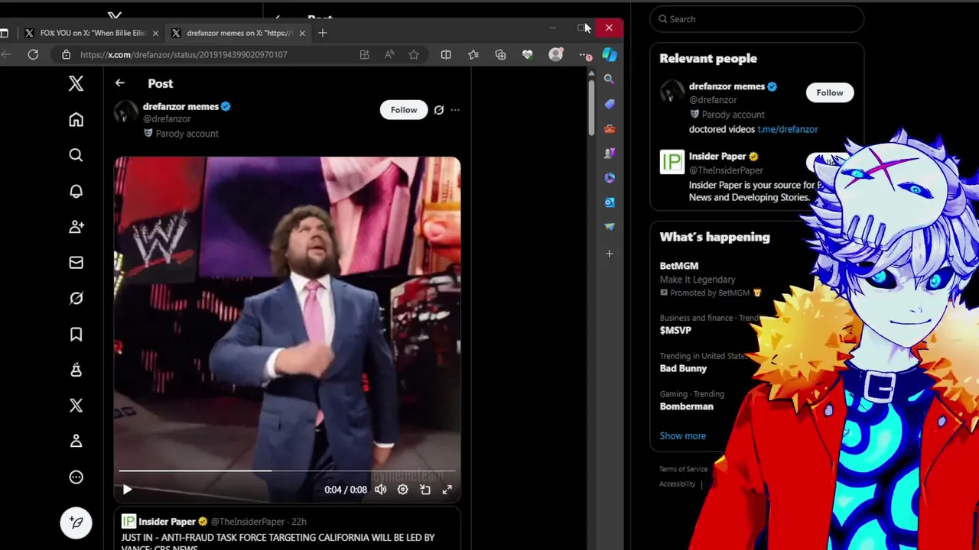Open Messages envelope in X sidebar

click(76, 263)
